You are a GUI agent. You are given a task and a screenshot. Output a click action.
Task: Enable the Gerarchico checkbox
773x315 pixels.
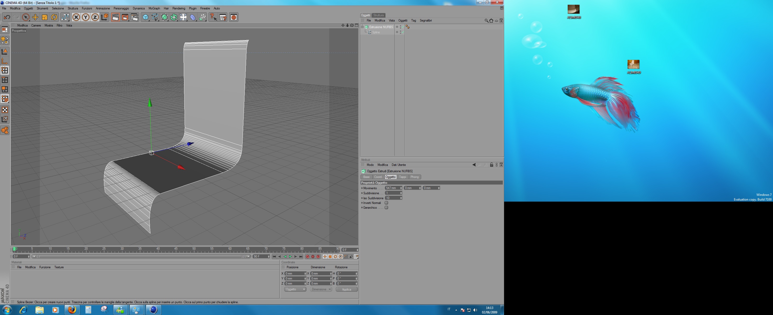click(x=386, y=208)
